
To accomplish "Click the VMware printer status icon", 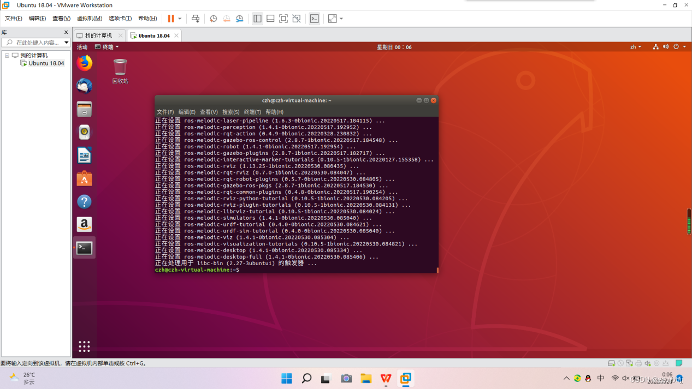I will pyautogui.click(x=638, y=363).
